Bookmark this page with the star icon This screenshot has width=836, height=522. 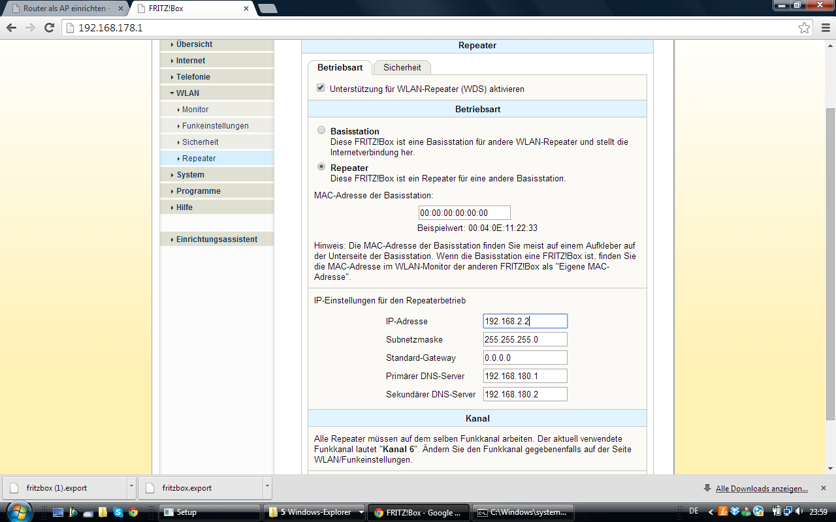tap(804, 28)
